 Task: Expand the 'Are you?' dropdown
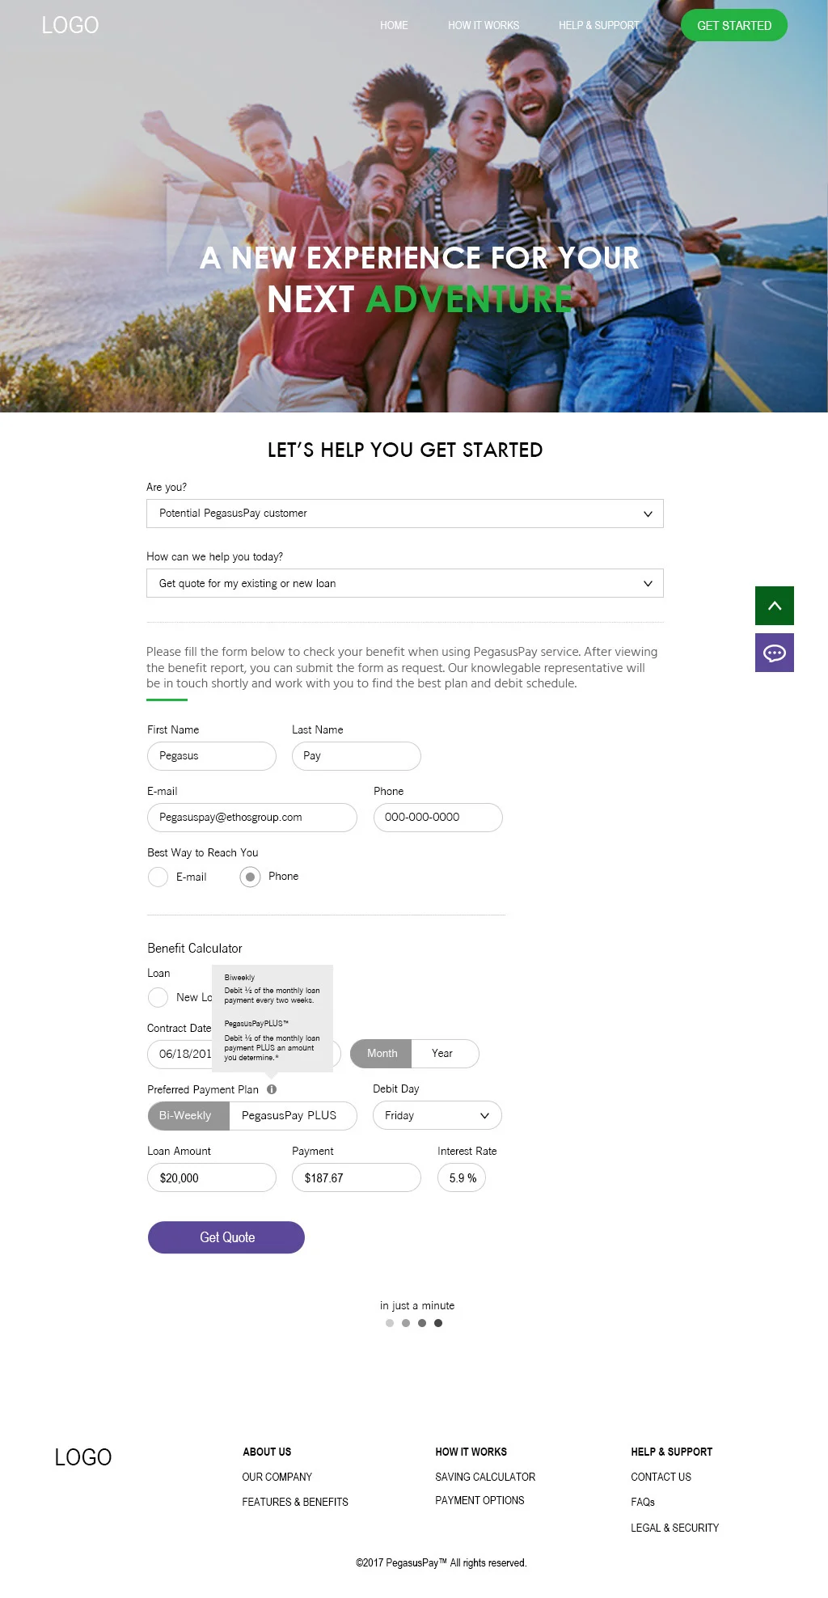(x=404, y=514)
